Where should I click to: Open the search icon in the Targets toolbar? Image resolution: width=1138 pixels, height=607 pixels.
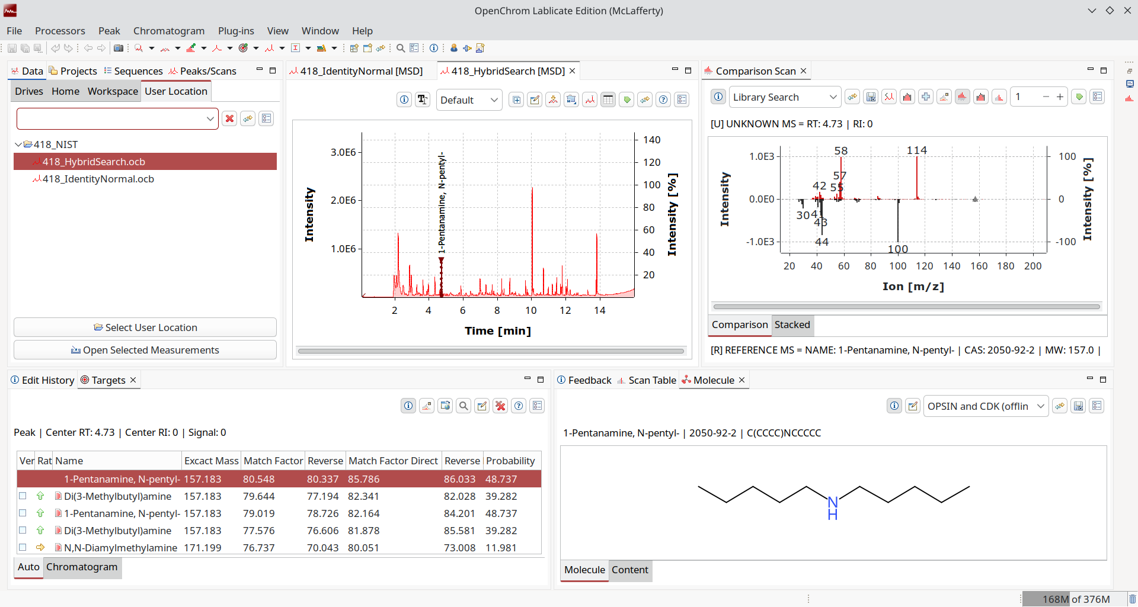(x=463, y=406)
